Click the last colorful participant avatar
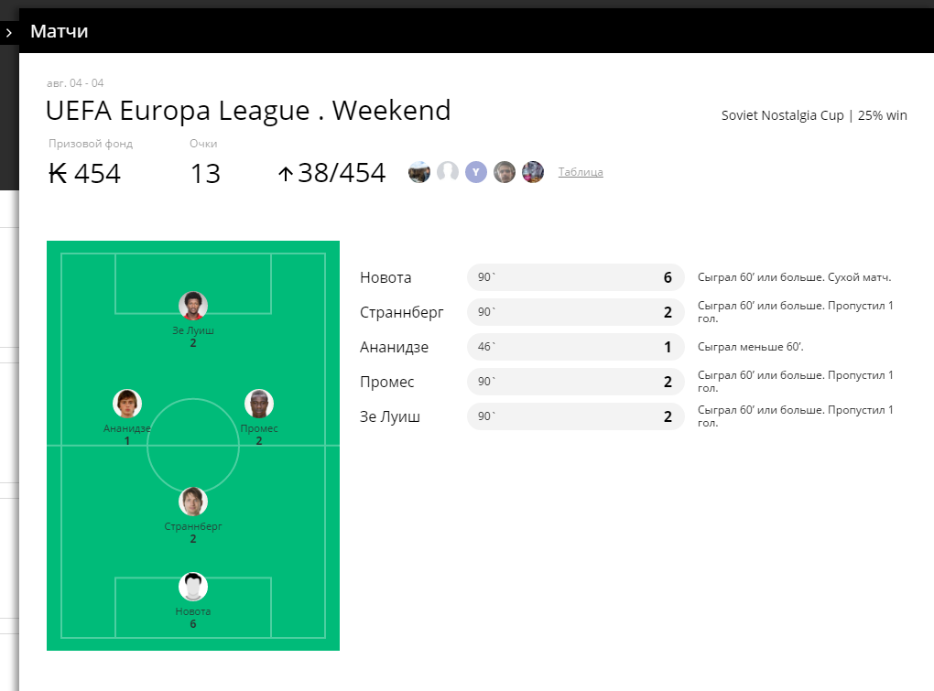Image resolution: width=934 pixels, height=691 pixels. (533, 172)
